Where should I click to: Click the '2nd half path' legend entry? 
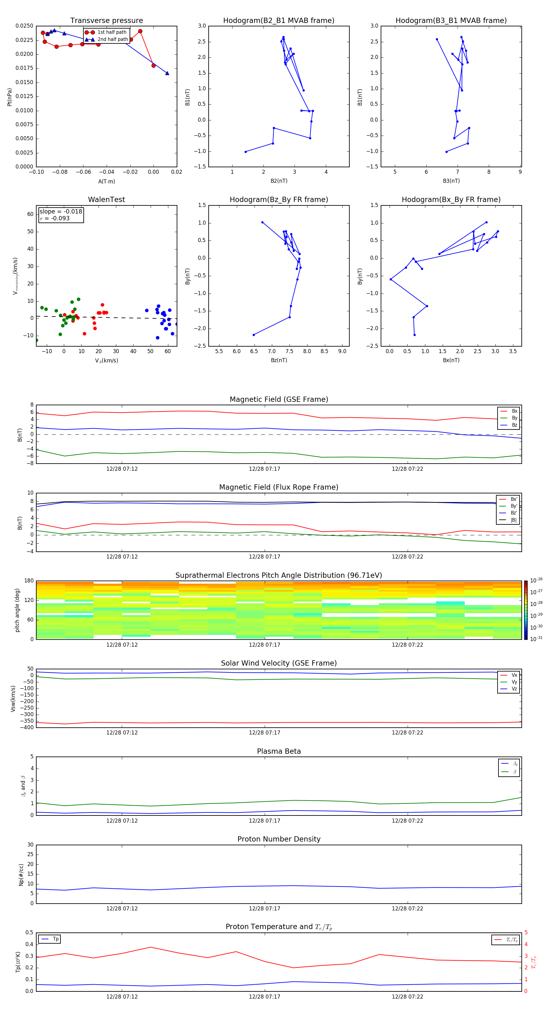click(106, 39)
